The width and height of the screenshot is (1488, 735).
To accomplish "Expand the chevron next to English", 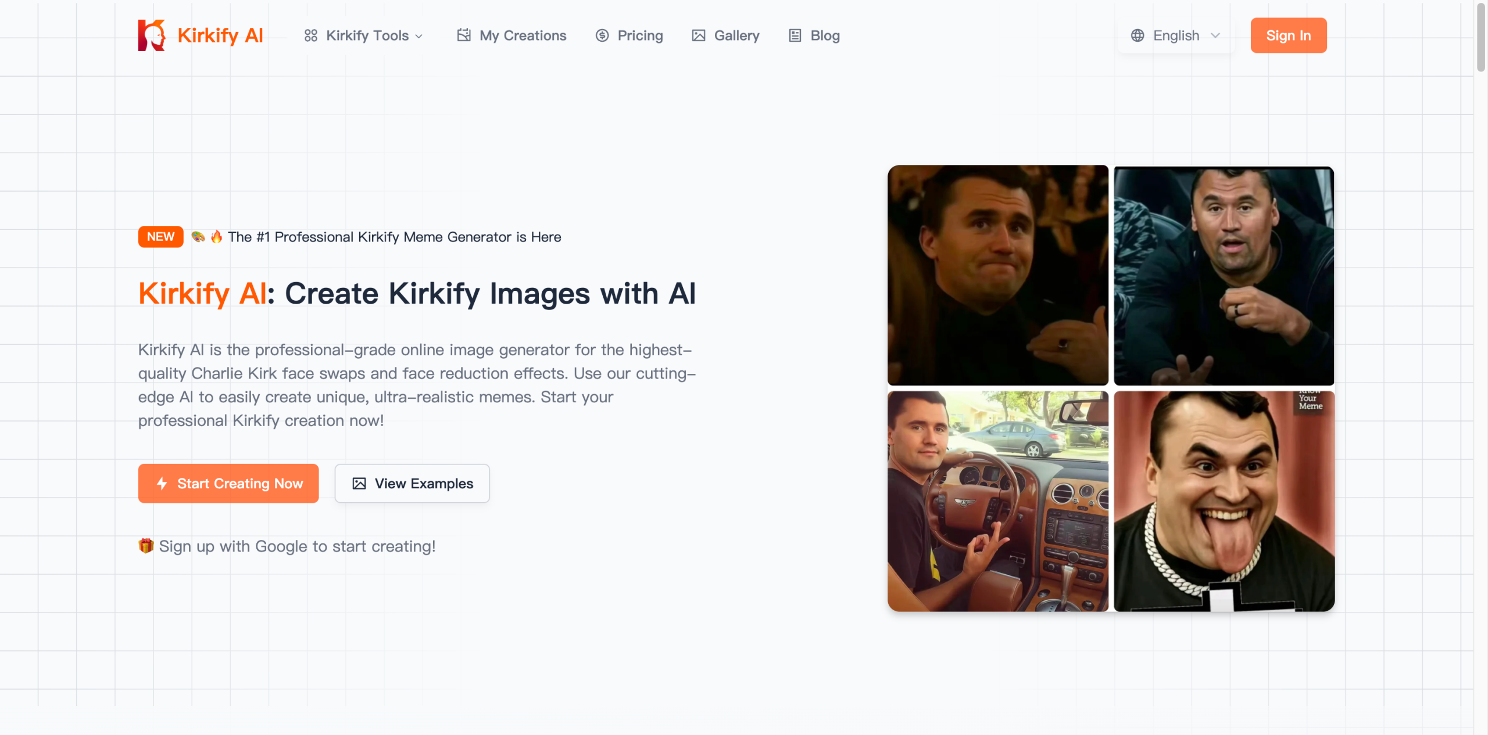I will click(x=1216, y=35).
